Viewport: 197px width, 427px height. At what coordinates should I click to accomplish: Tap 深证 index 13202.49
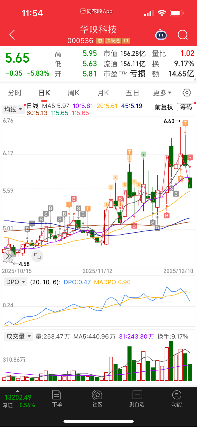(18, 397)
